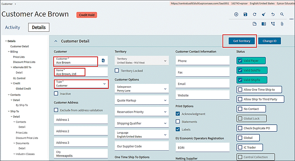The width and height of the screenshot is (295, 161).
Task: Open the Reservation Priority dropdown
Action: [165, 112]
